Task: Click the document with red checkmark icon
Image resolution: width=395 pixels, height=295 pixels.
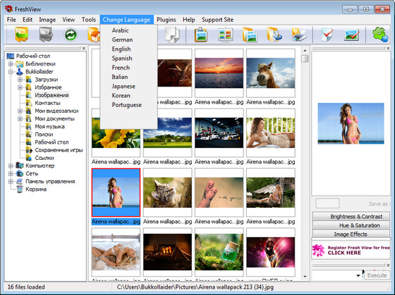Action: 327,34
